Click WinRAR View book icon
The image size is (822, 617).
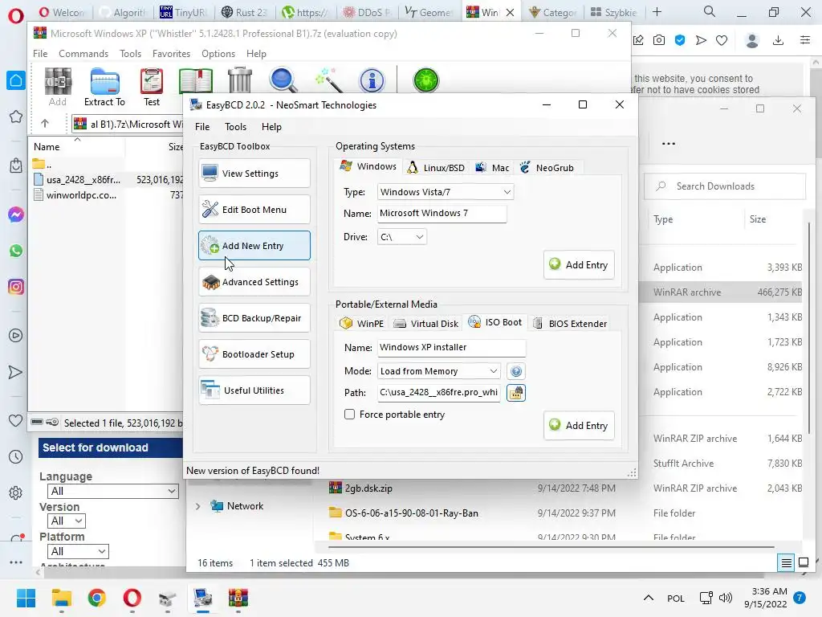(196, 81)
